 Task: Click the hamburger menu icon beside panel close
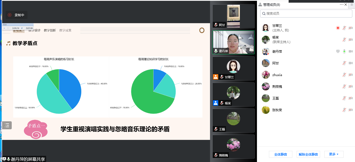click(x=352, y=5)
